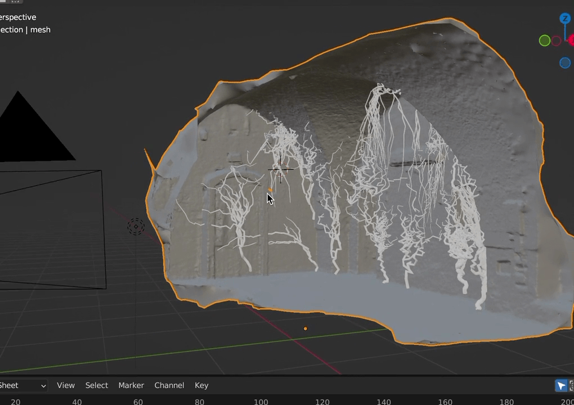
Task: Click frame 160 on the timeline ruler
Action: tap(445, 402)
